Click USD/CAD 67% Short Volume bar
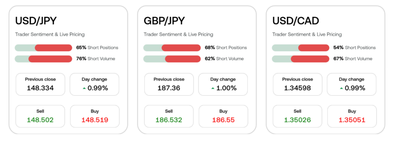399x142 pixels. [x=301, y=59]
